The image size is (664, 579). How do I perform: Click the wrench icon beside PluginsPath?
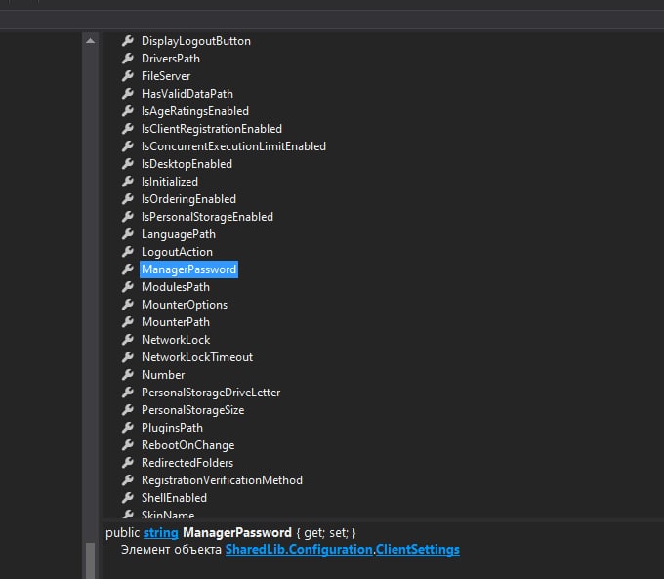pyautogui.click(x=128, y=428)
